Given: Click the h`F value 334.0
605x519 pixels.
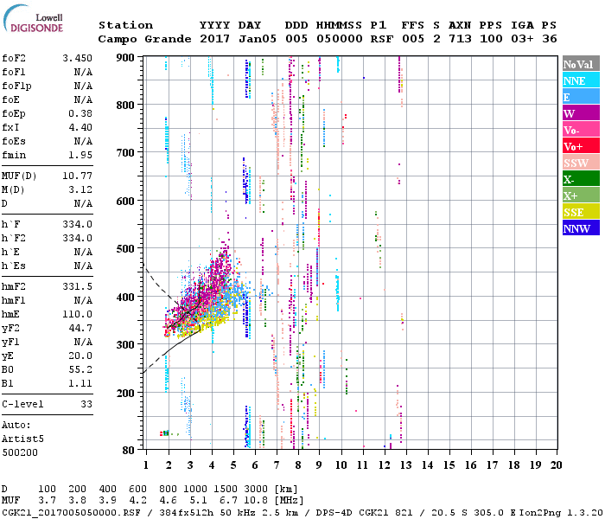Looking at the screenshot, I should click(x=78, y=224).
